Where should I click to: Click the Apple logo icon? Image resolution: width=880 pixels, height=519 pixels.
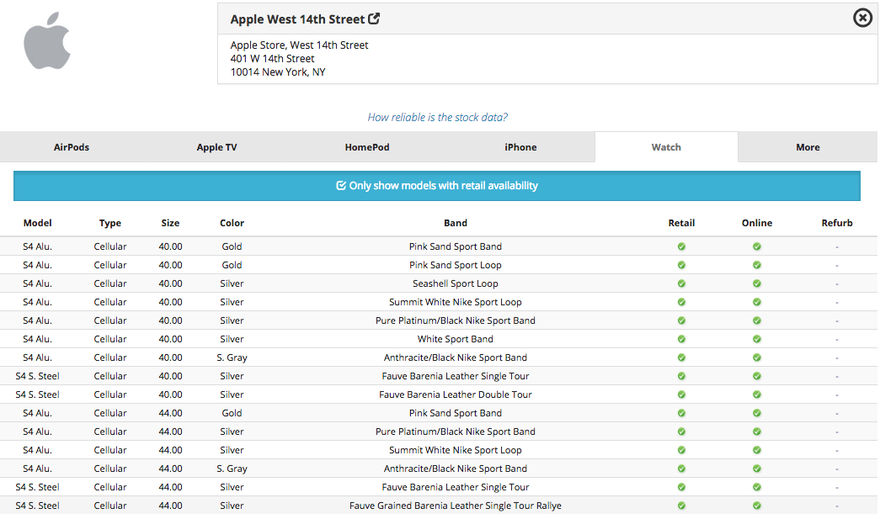47,41
